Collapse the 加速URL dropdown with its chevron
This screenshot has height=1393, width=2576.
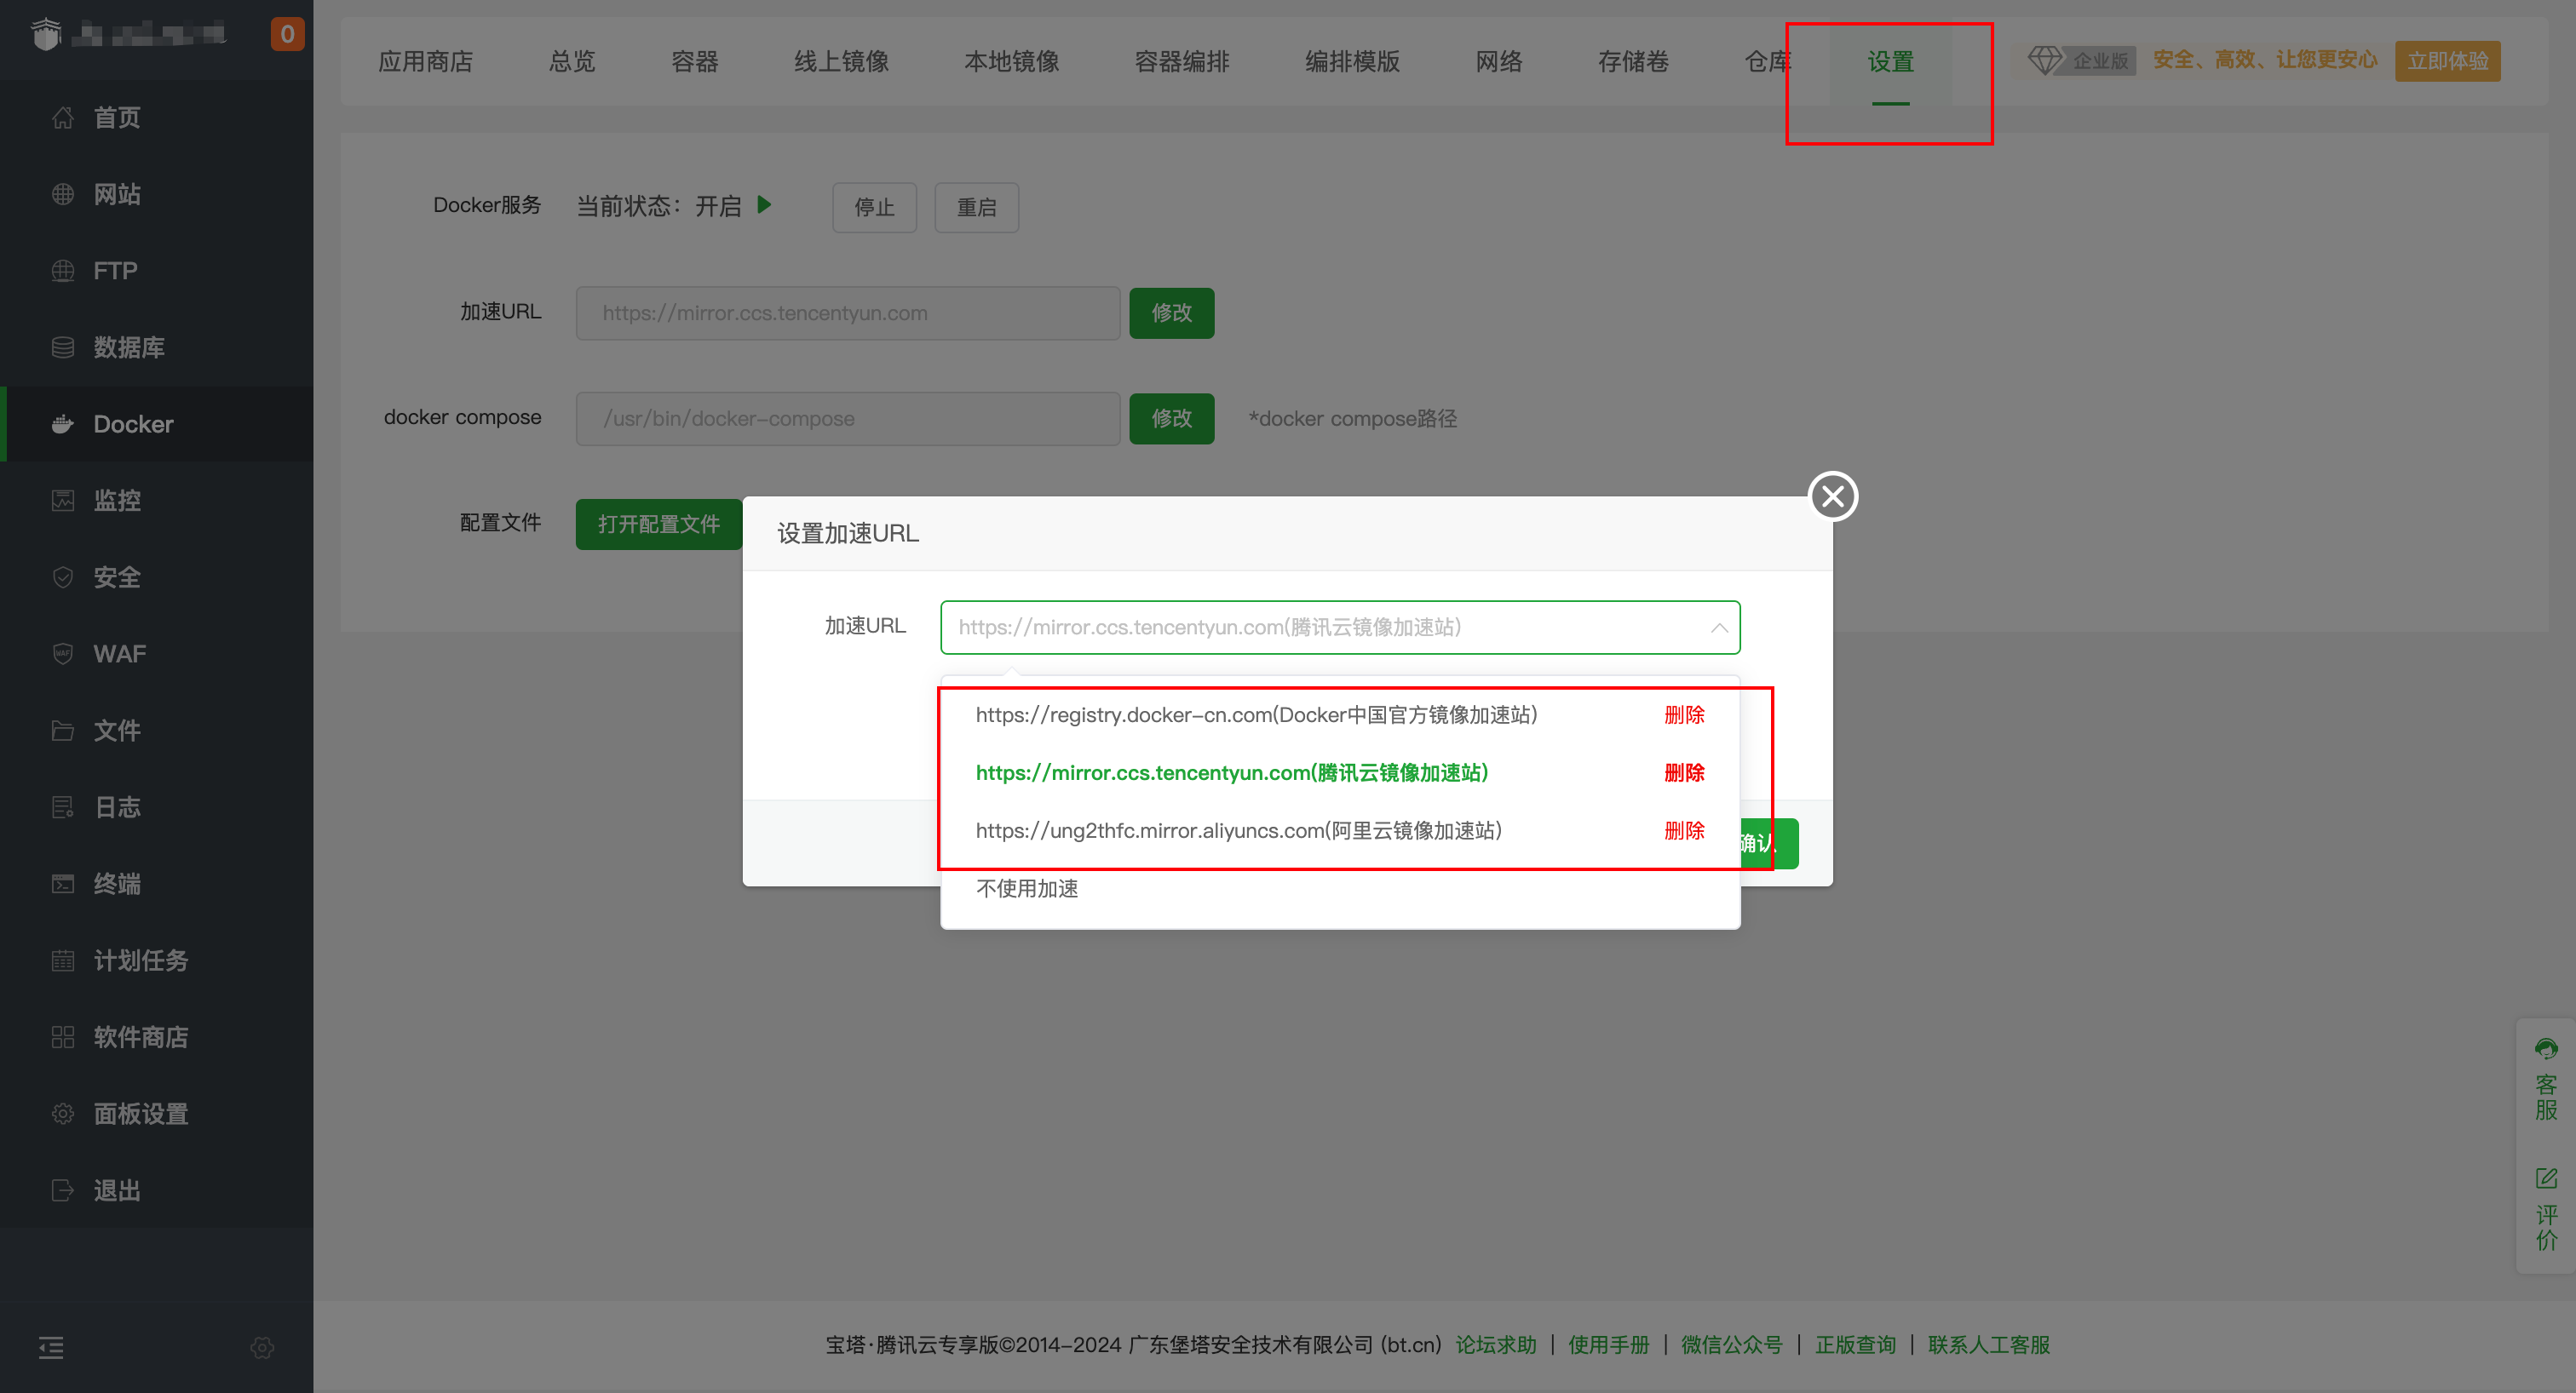(x=1719, y=628)
